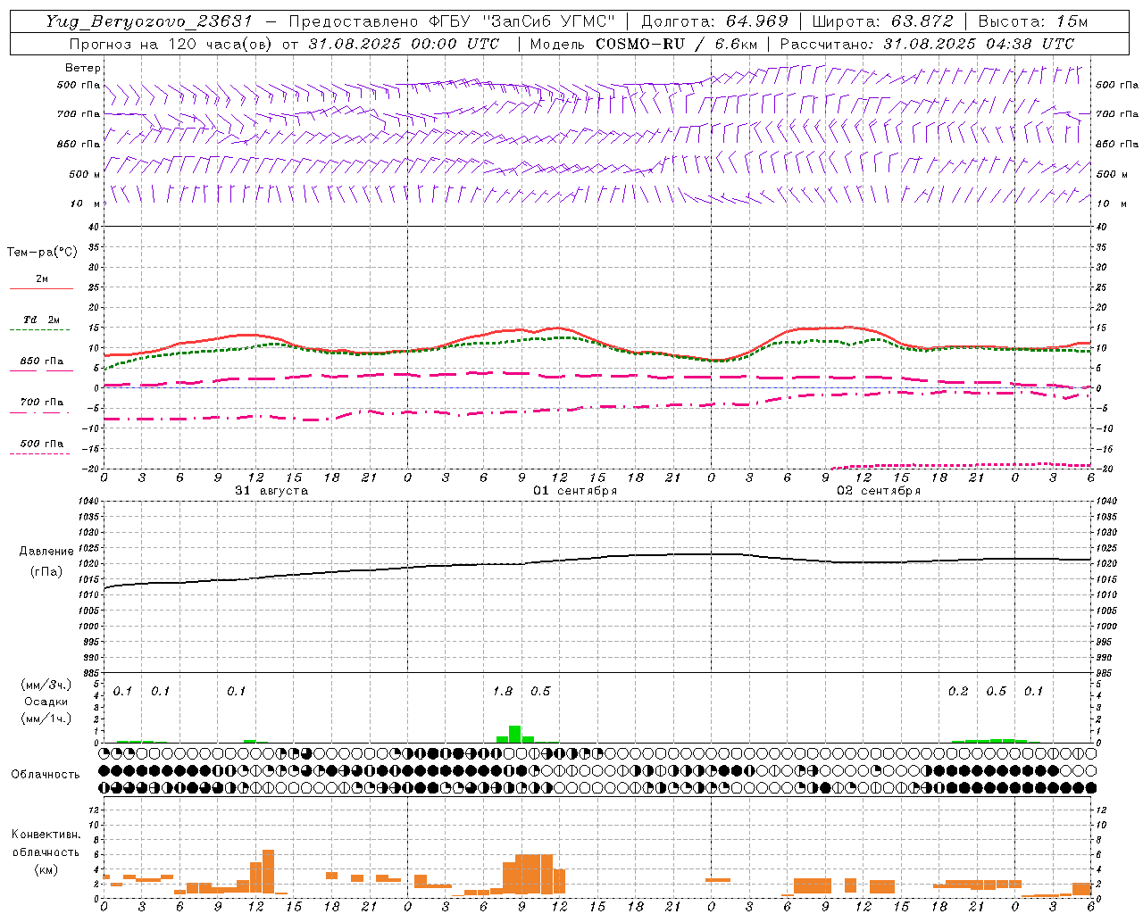Click the tallest orange bar on 31 августа
This screenshot has width=1143, height=914.
(x=268, y=871)
